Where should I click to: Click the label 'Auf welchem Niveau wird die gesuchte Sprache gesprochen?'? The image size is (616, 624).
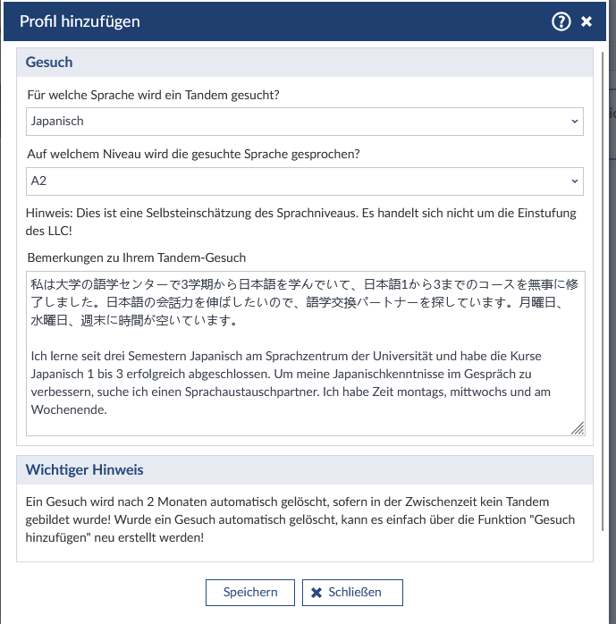tap(193, 154)
